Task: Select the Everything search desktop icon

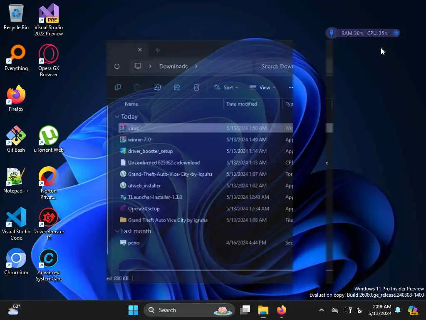Action: (x=16, y=57)
